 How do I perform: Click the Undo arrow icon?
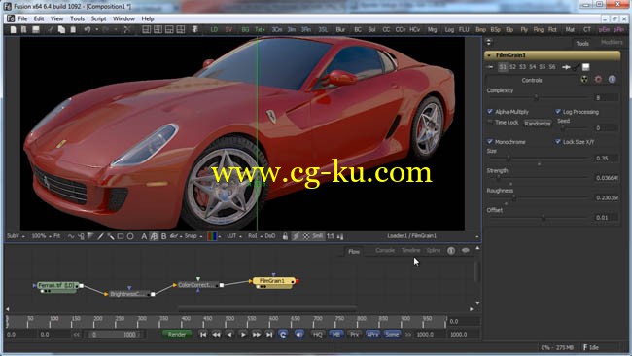88,30
